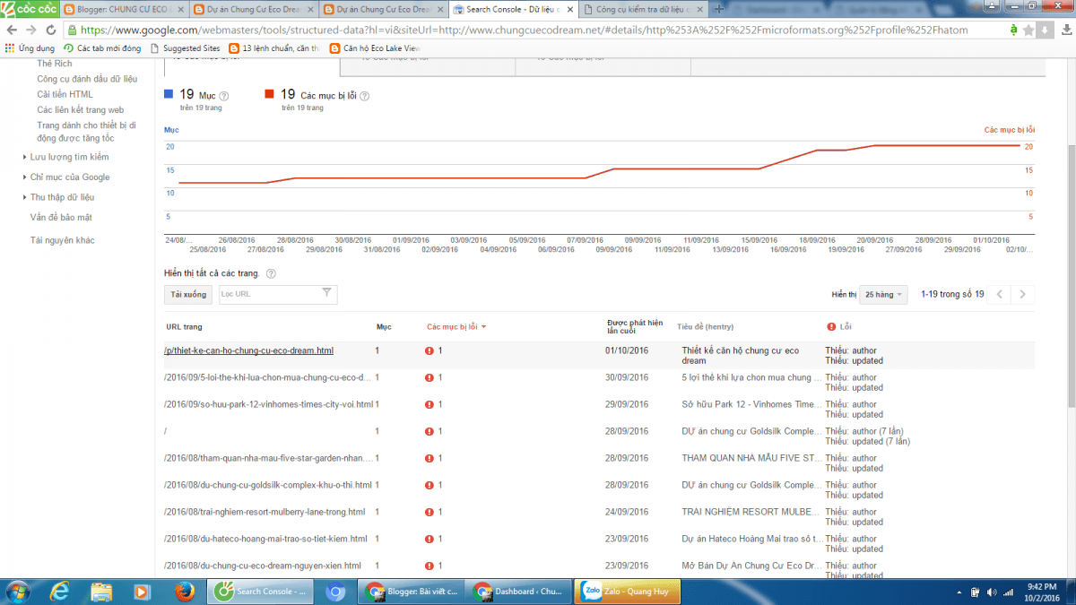Open help icon beside Hiển thị tất cả các trang
The image size is (1076, 605).
click(x=271, y=273)
